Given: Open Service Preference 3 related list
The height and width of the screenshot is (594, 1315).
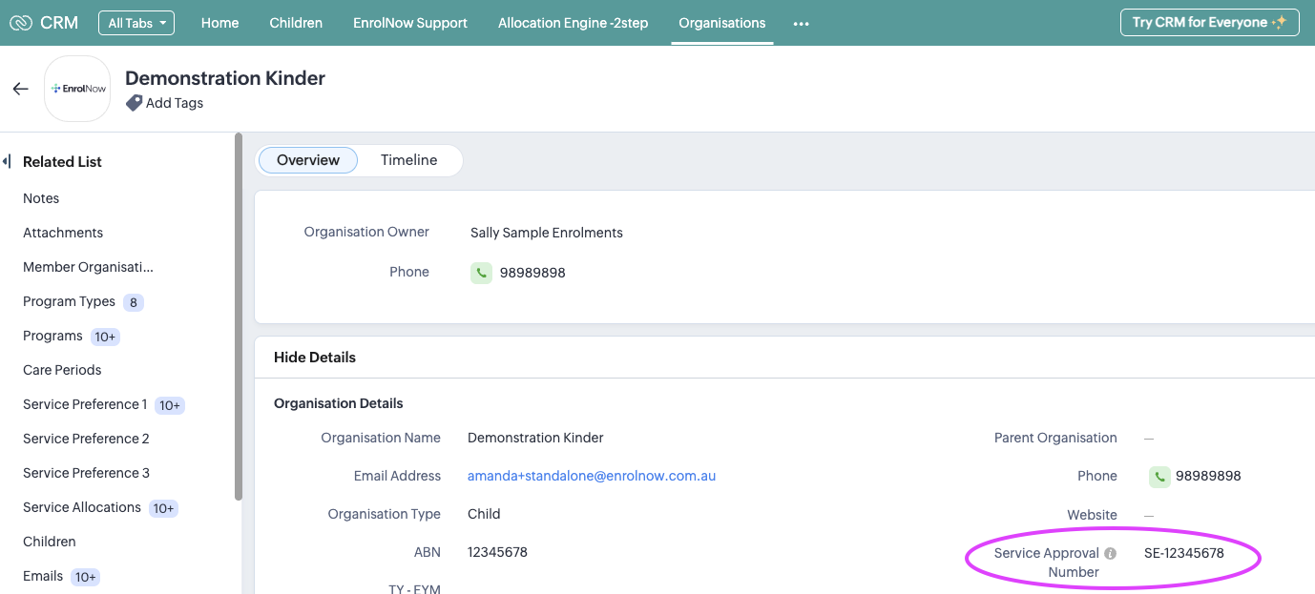Looking at the screenshot, I should point(86,473).
